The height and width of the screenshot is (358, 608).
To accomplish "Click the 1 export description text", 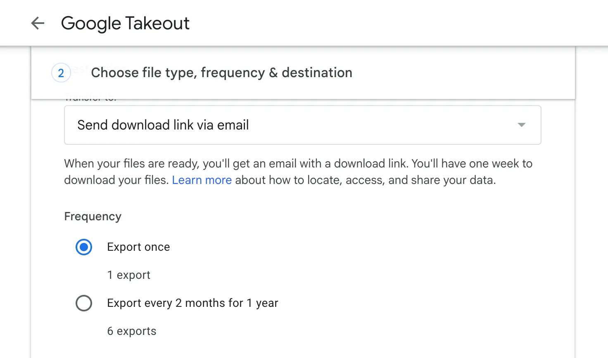I will [x=128, y=275].
